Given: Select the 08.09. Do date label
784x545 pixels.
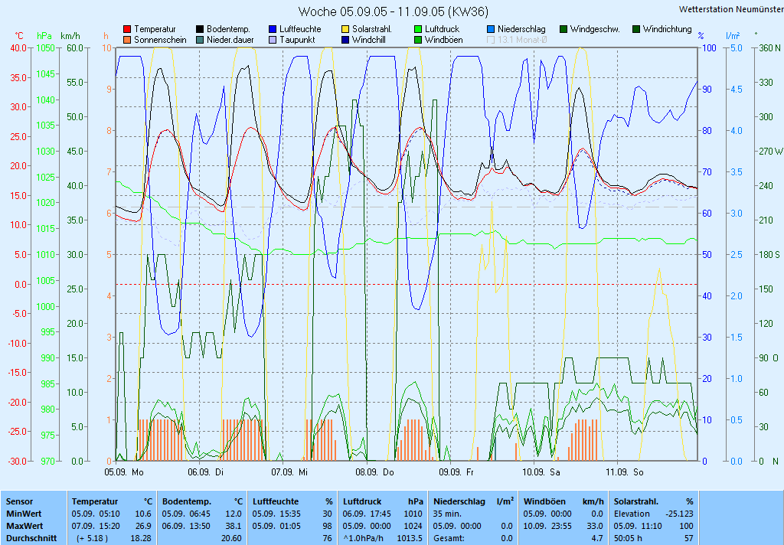Looking at the screenshot, I should [375, 472].
